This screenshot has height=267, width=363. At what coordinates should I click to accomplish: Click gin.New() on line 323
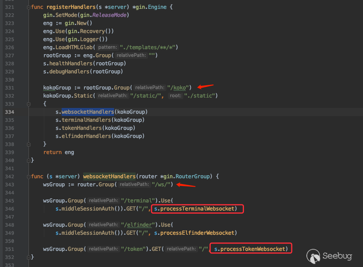tap(78, 23)
